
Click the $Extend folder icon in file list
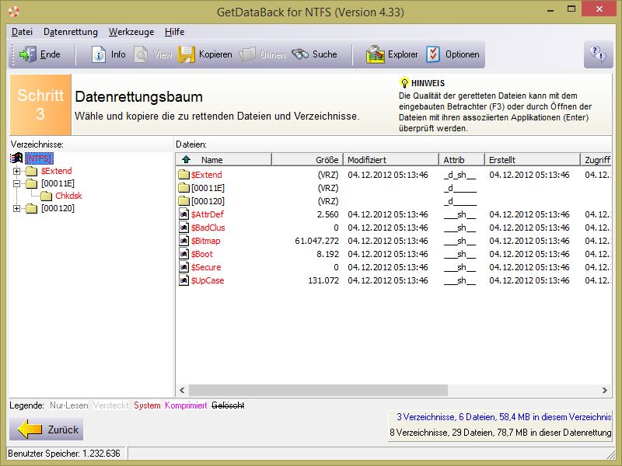coord(183,175)
